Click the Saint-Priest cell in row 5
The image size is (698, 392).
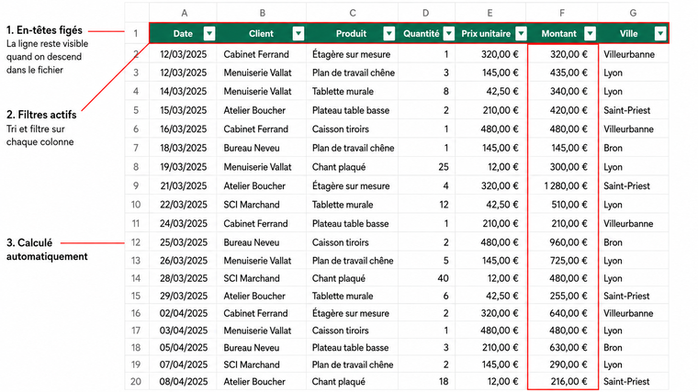[633, 110]
